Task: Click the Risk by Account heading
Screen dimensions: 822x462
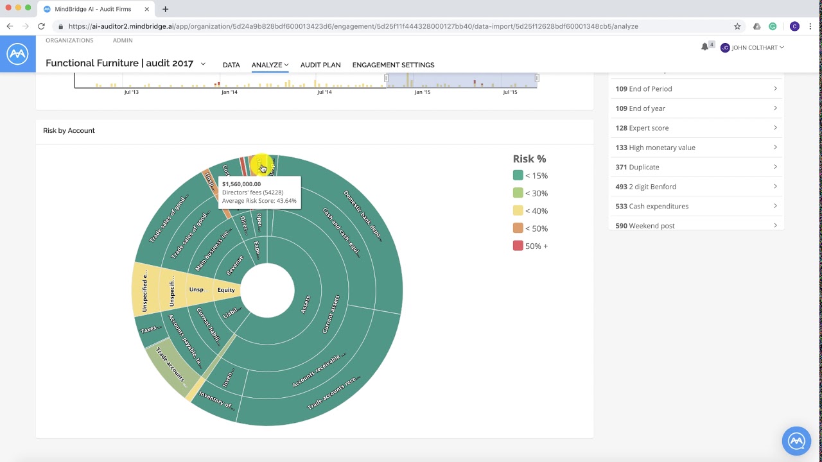Action: tap(69, 130)
